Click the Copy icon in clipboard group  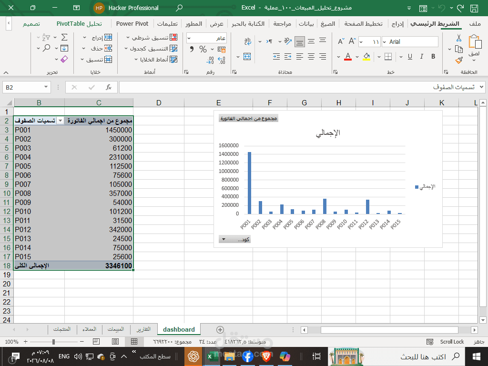[459, 49]
